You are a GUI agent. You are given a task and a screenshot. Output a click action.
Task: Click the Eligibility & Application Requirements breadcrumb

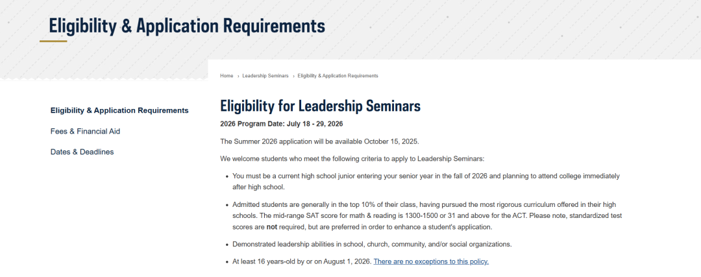[338, 76]
